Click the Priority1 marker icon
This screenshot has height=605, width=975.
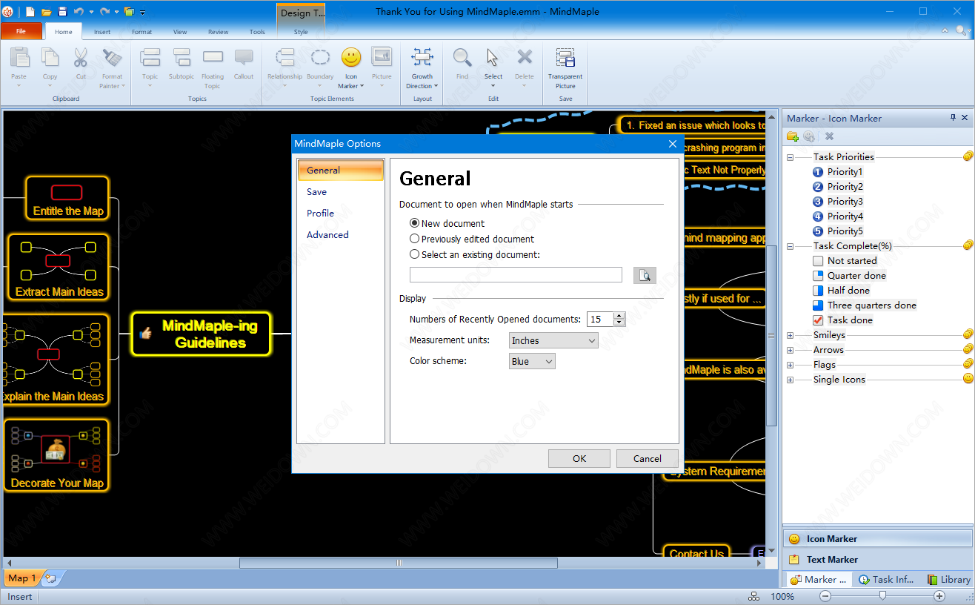(x=818, y=172)
